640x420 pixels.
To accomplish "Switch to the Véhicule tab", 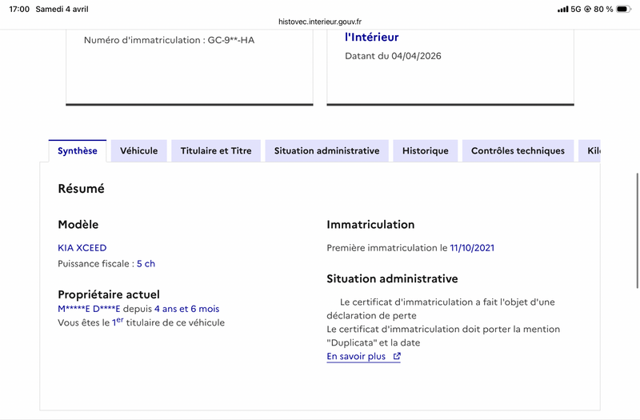I will pos(138,150).
